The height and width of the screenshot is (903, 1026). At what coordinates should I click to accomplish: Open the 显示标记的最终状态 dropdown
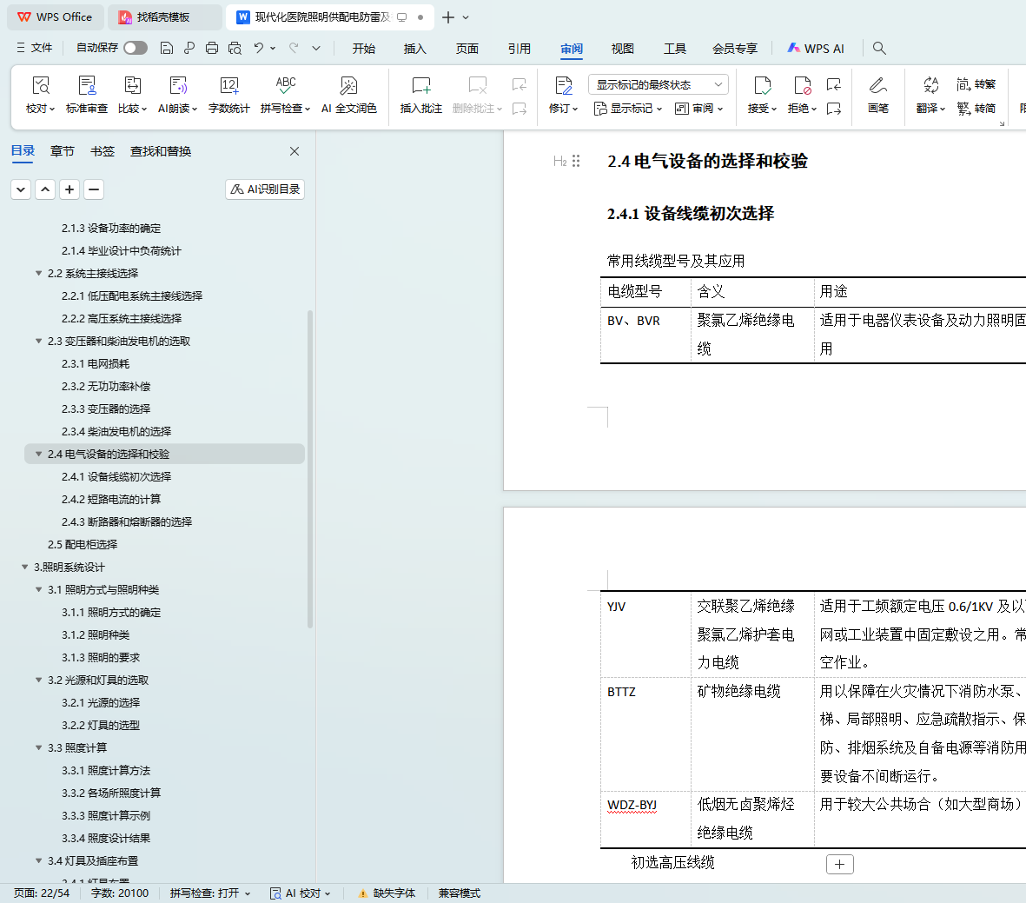coord(658,84)
